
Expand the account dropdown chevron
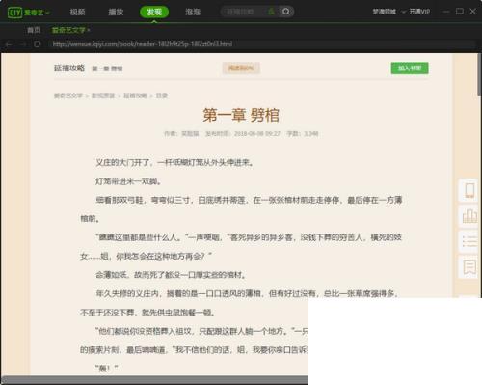[x=403, y=12]
